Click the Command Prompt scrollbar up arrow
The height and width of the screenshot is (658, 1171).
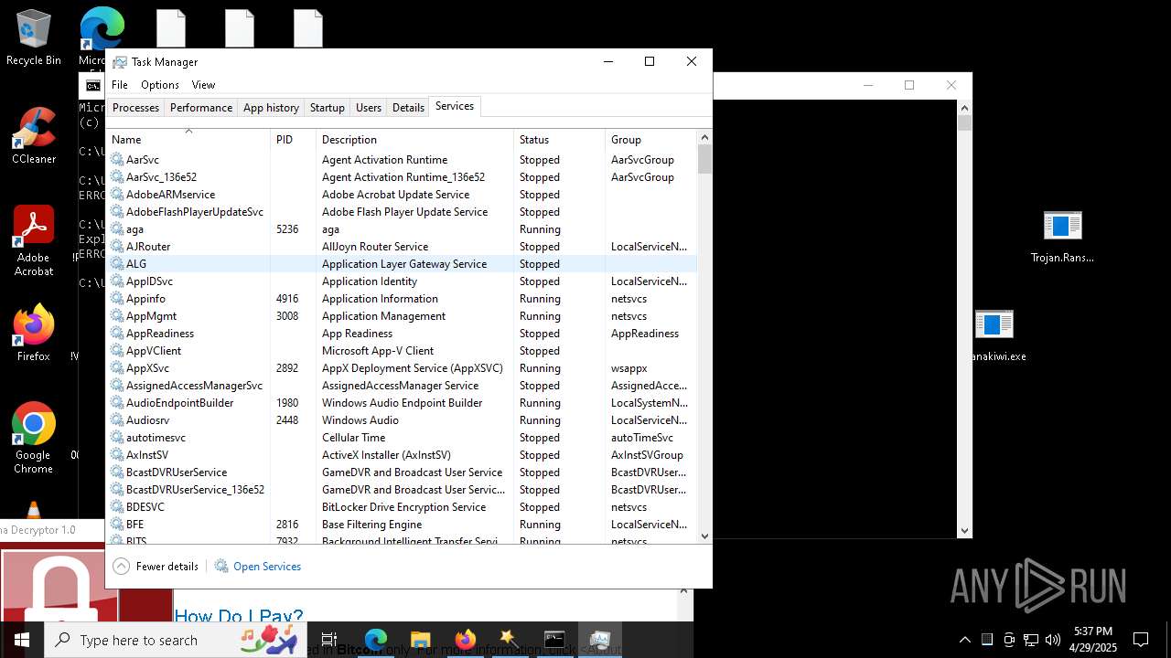tap(964, 108)
